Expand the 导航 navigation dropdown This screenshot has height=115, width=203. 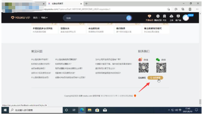click(x=44, y=18)
